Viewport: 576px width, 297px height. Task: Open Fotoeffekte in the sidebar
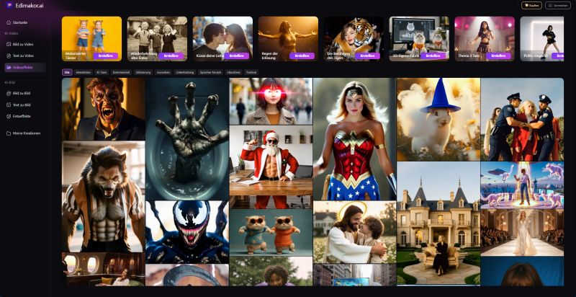point(23,116)
